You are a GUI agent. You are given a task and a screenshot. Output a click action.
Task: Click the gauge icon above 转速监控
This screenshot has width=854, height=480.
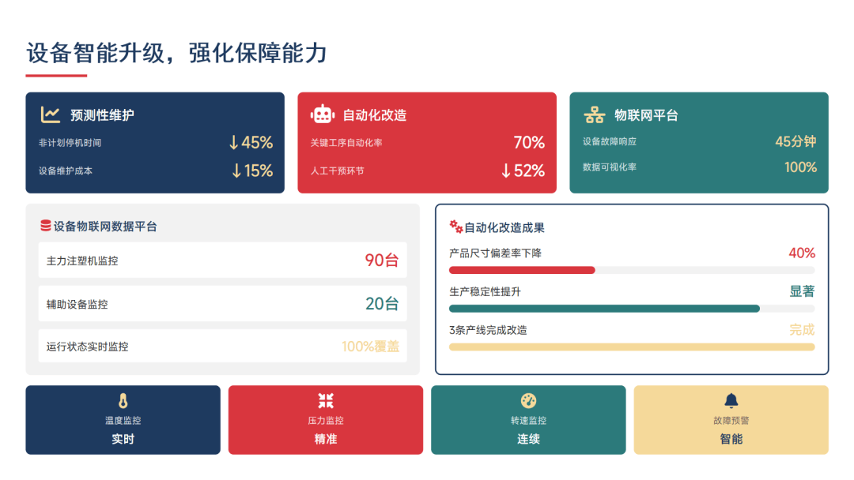pyautogui.click(x=528, y=401)
